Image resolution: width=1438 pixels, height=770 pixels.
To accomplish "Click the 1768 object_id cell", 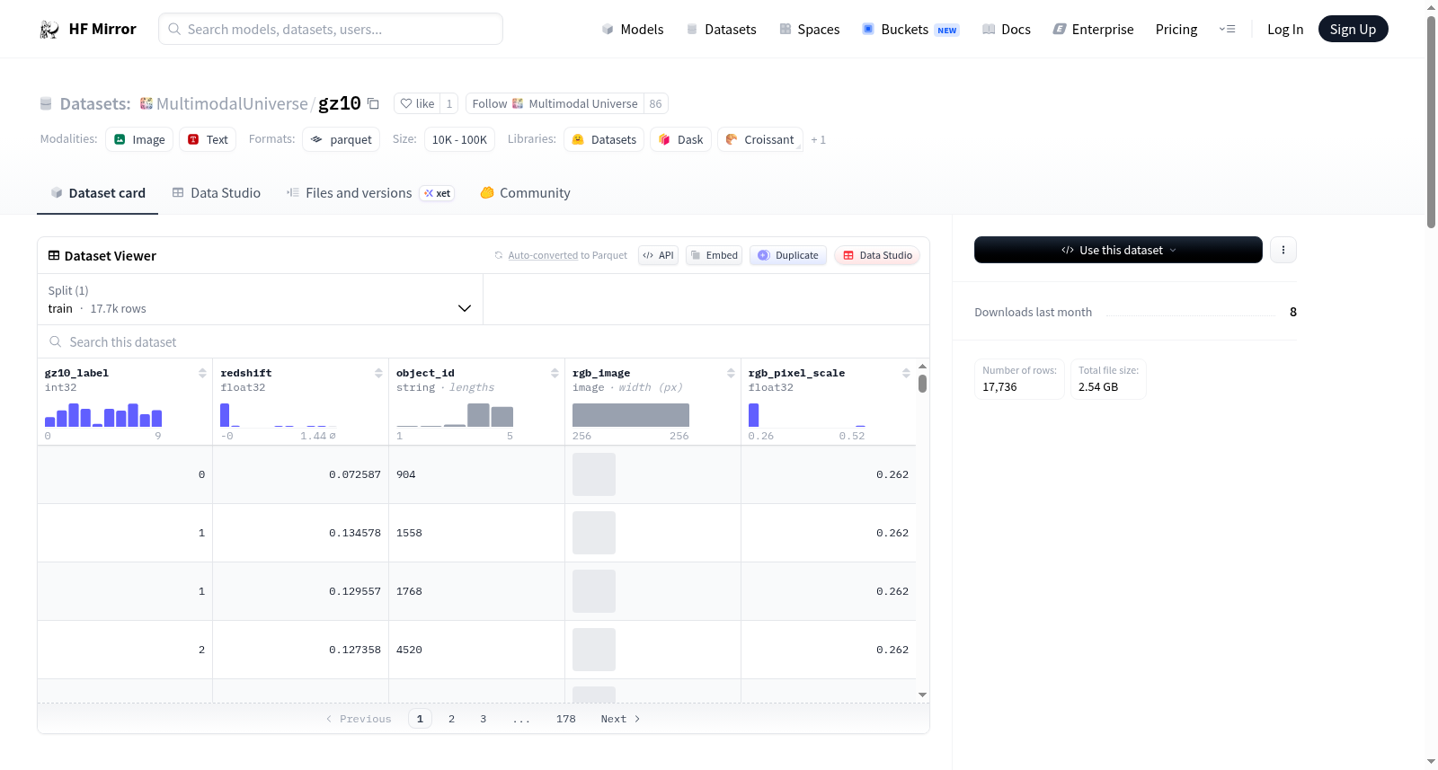I will tap(477, 591).
